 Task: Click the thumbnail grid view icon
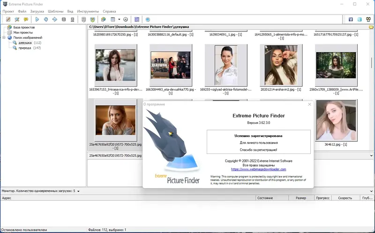tap(113, 19)
